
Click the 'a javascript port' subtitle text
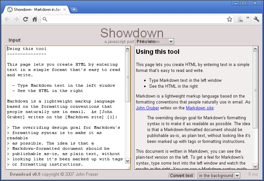point(119,41)
